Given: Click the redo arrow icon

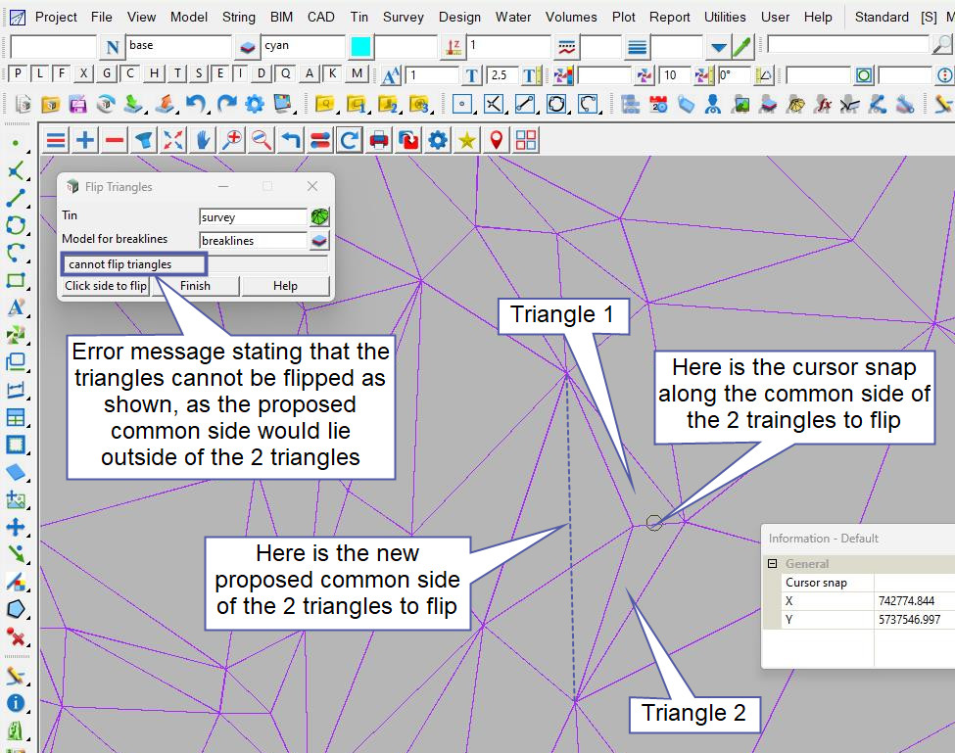Looking at the screenshot, I should click(226, 104).
